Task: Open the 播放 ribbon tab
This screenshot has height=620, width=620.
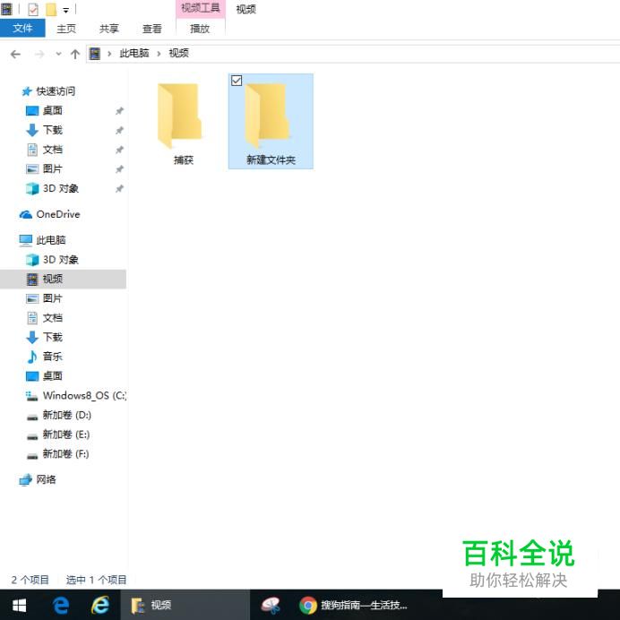Action: tap(200, 29)
